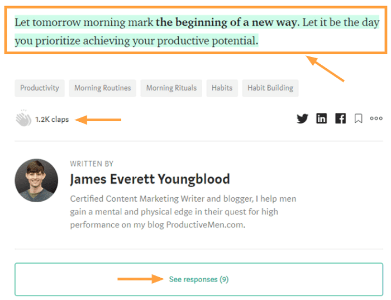The image size is (391, 300).
Task: Click the bold phrase "the beginning of a new way"
Action: tap(227, 23)
